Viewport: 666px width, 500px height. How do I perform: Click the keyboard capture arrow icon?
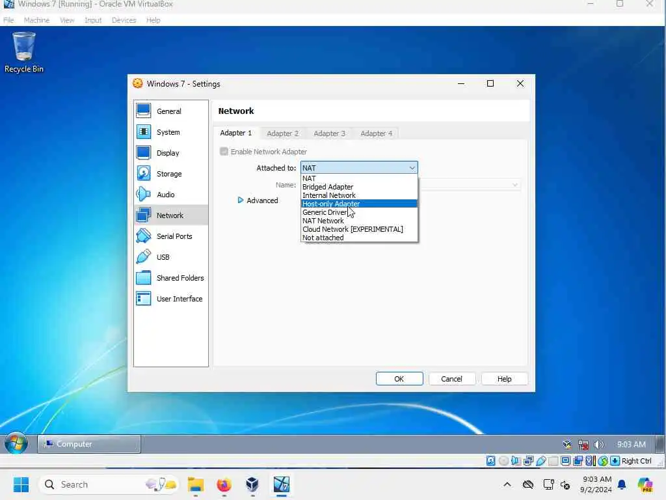pyautogui.click(x=615, y=461)
